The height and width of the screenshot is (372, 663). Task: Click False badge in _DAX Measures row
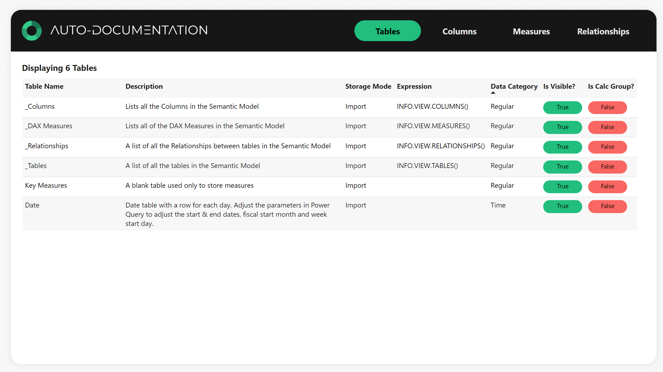[607, 127]
